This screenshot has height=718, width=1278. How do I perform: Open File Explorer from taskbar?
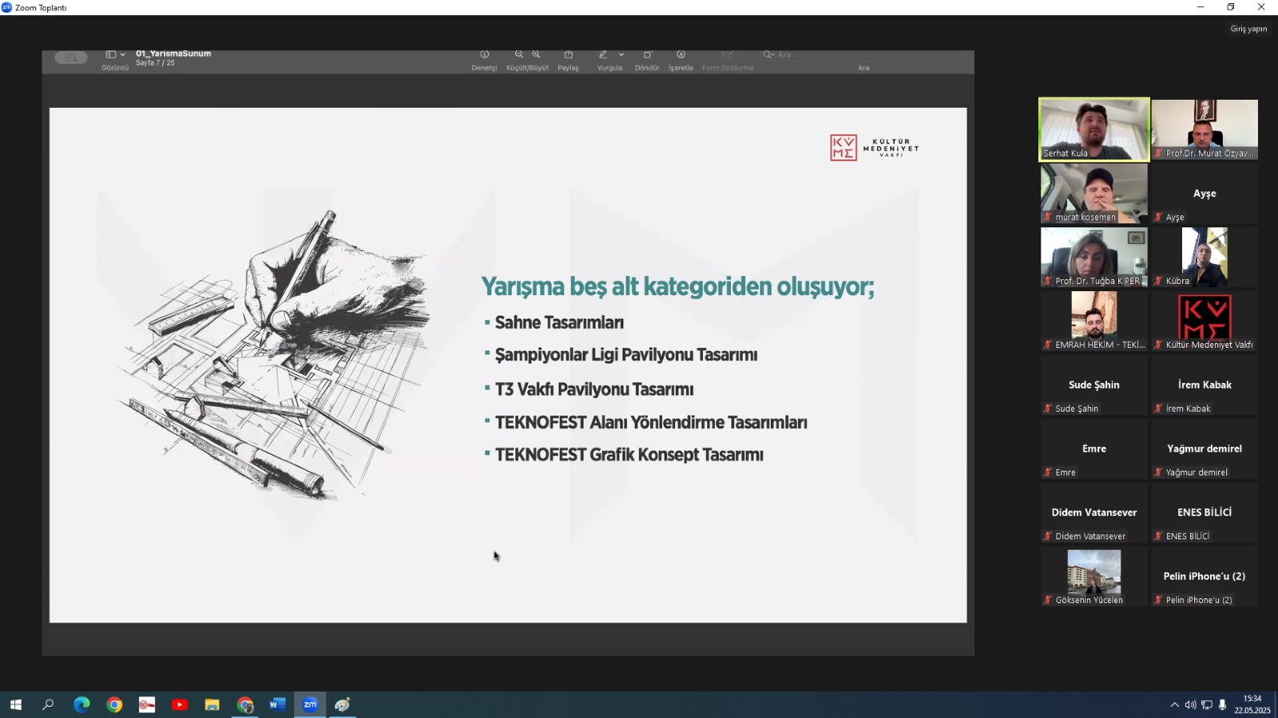coord(212,704)
